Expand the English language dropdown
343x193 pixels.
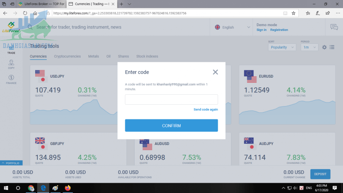(232, 27)
